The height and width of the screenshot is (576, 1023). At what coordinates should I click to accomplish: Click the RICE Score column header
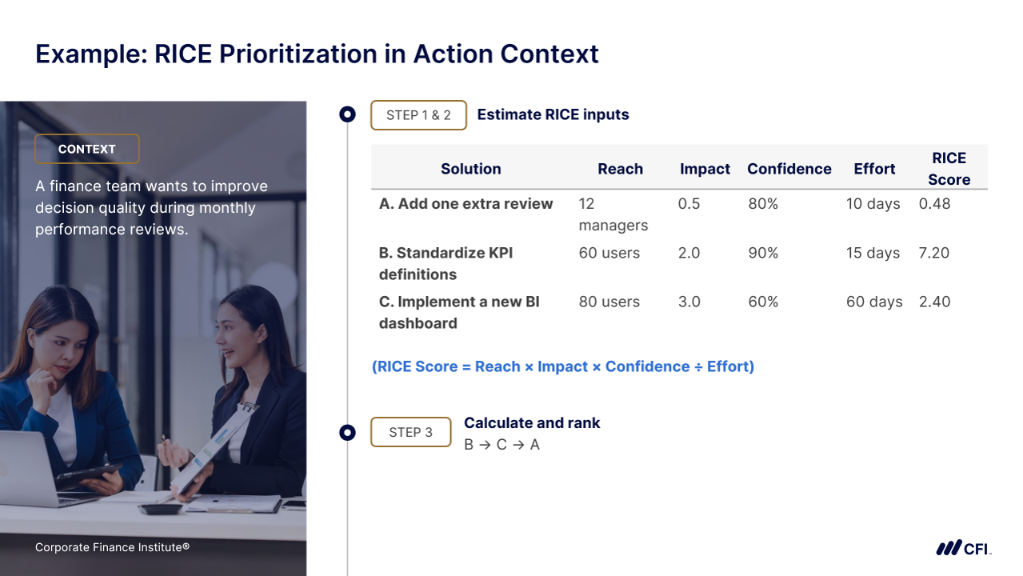click(949, 169)
